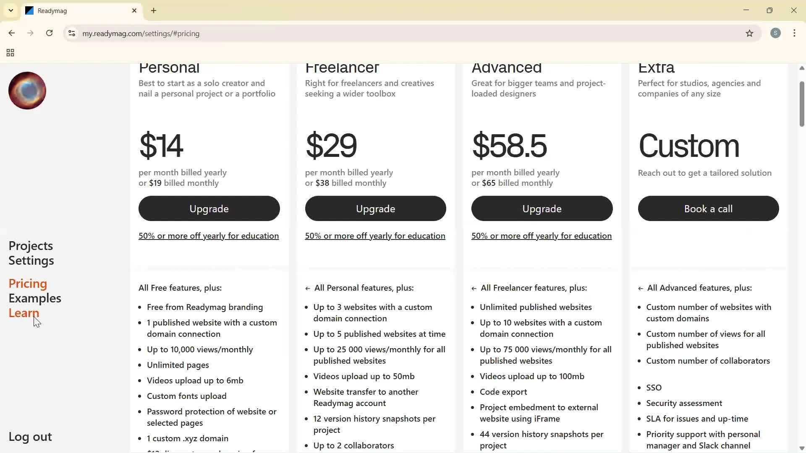Click the user profile avatar image

tap(27, 91)
